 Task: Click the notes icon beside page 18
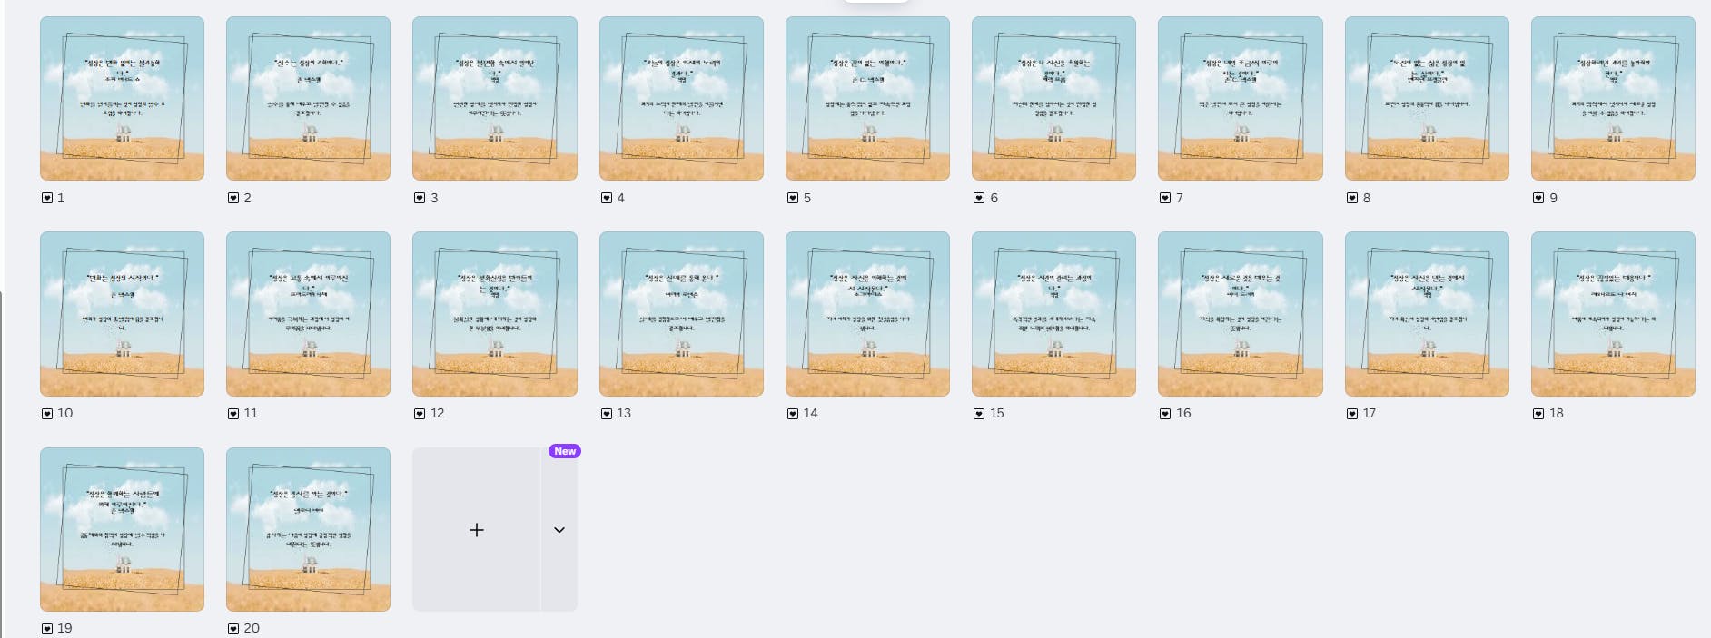(x=1538, y=413)
